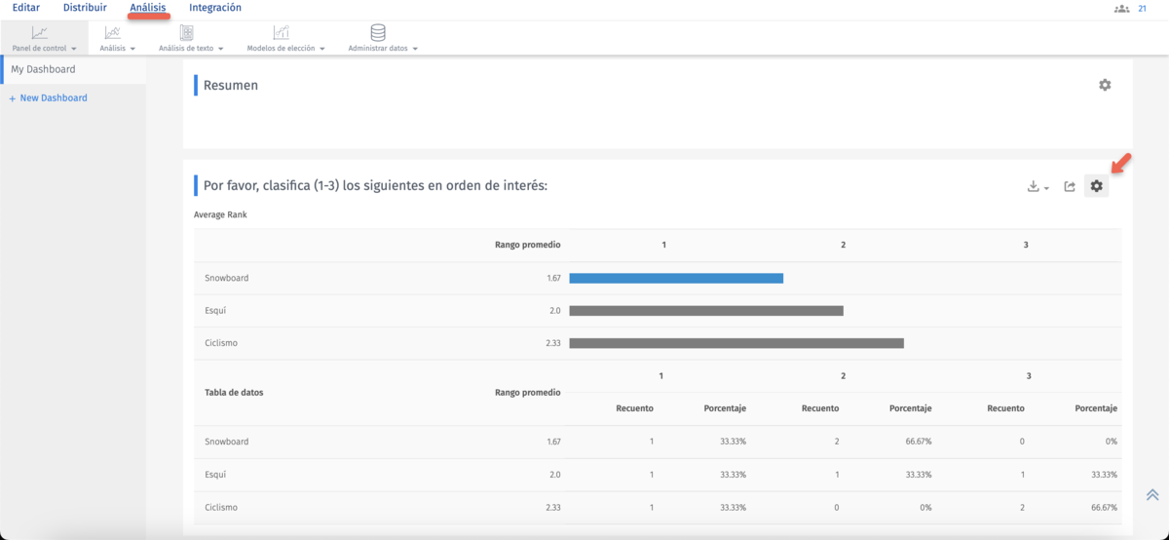Click the Tabla de datos header

pos(234,393)
